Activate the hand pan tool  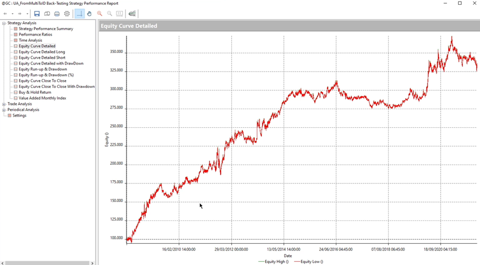[89, 13]
